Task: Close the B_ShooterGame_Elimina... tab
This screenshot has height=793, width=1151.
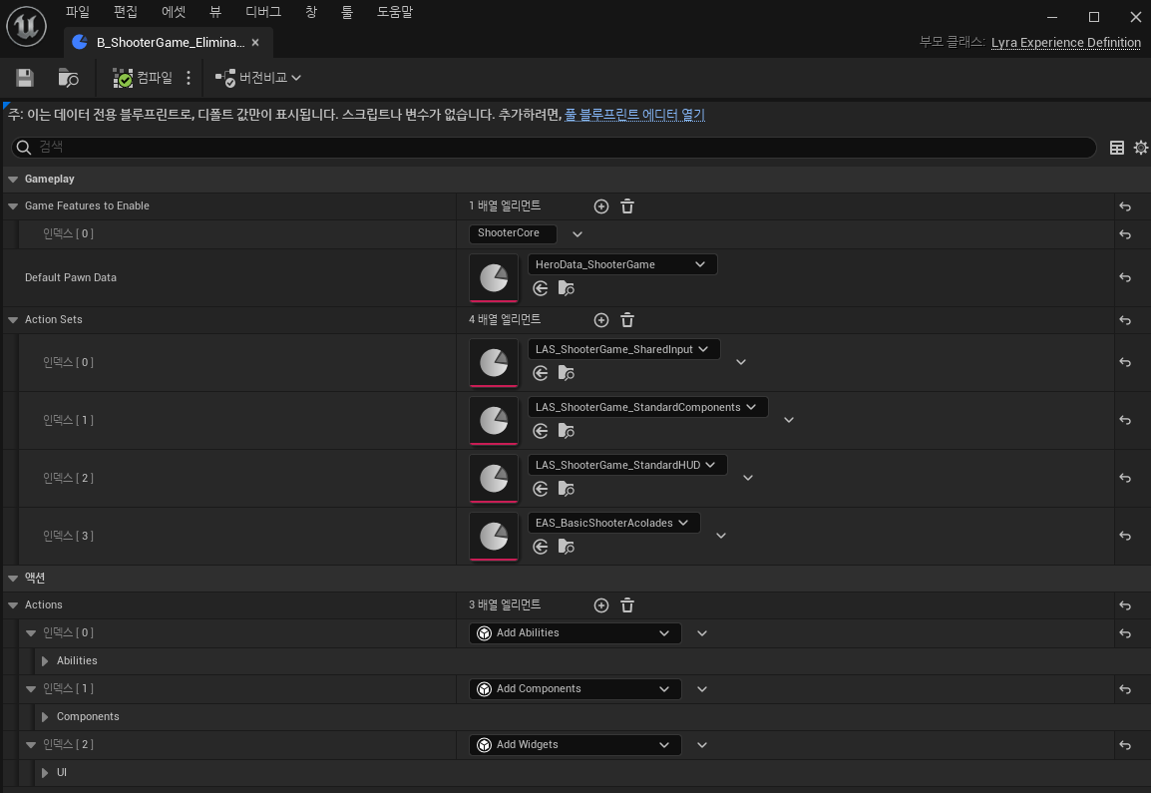Action: [x=255, y=43]
